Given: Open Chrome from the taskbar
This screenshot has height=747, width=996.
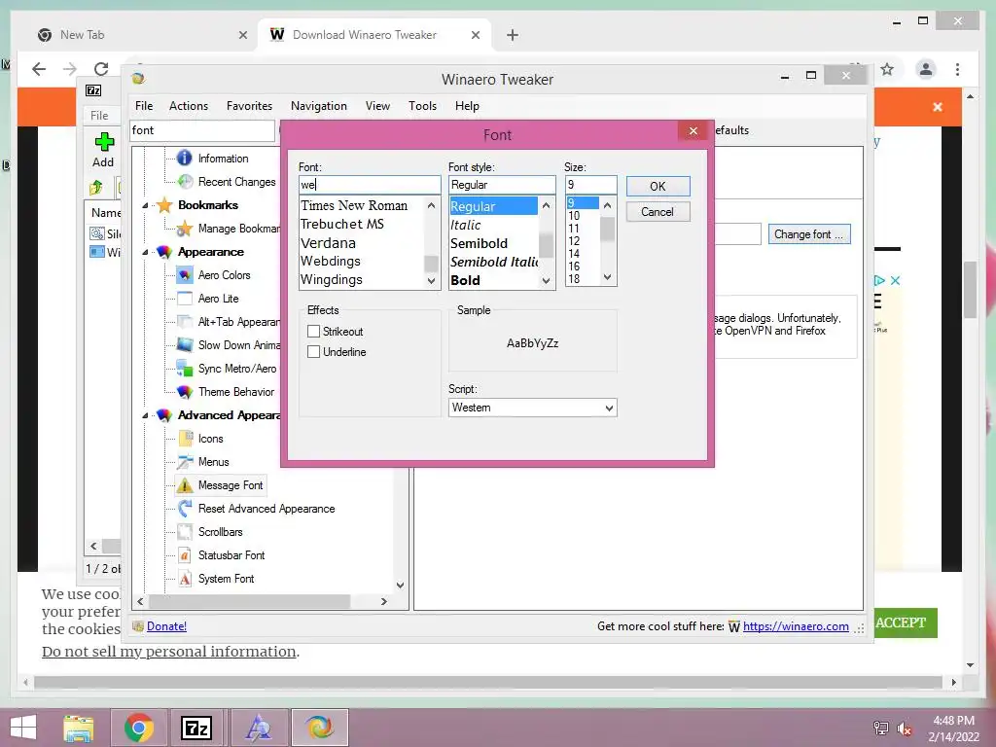Looking at the screenshot, I should click(x=139, y=728).
